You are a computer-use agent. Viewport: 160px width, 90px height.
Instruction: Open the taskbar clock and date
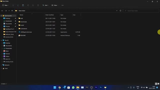click(x=152, y=87)
